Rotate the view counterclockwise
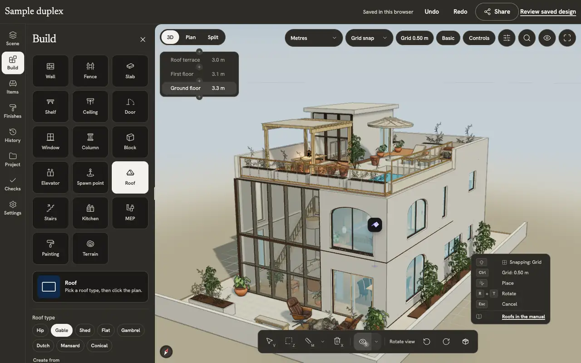This screenshot has height=363, width=581. coord(427,342)
